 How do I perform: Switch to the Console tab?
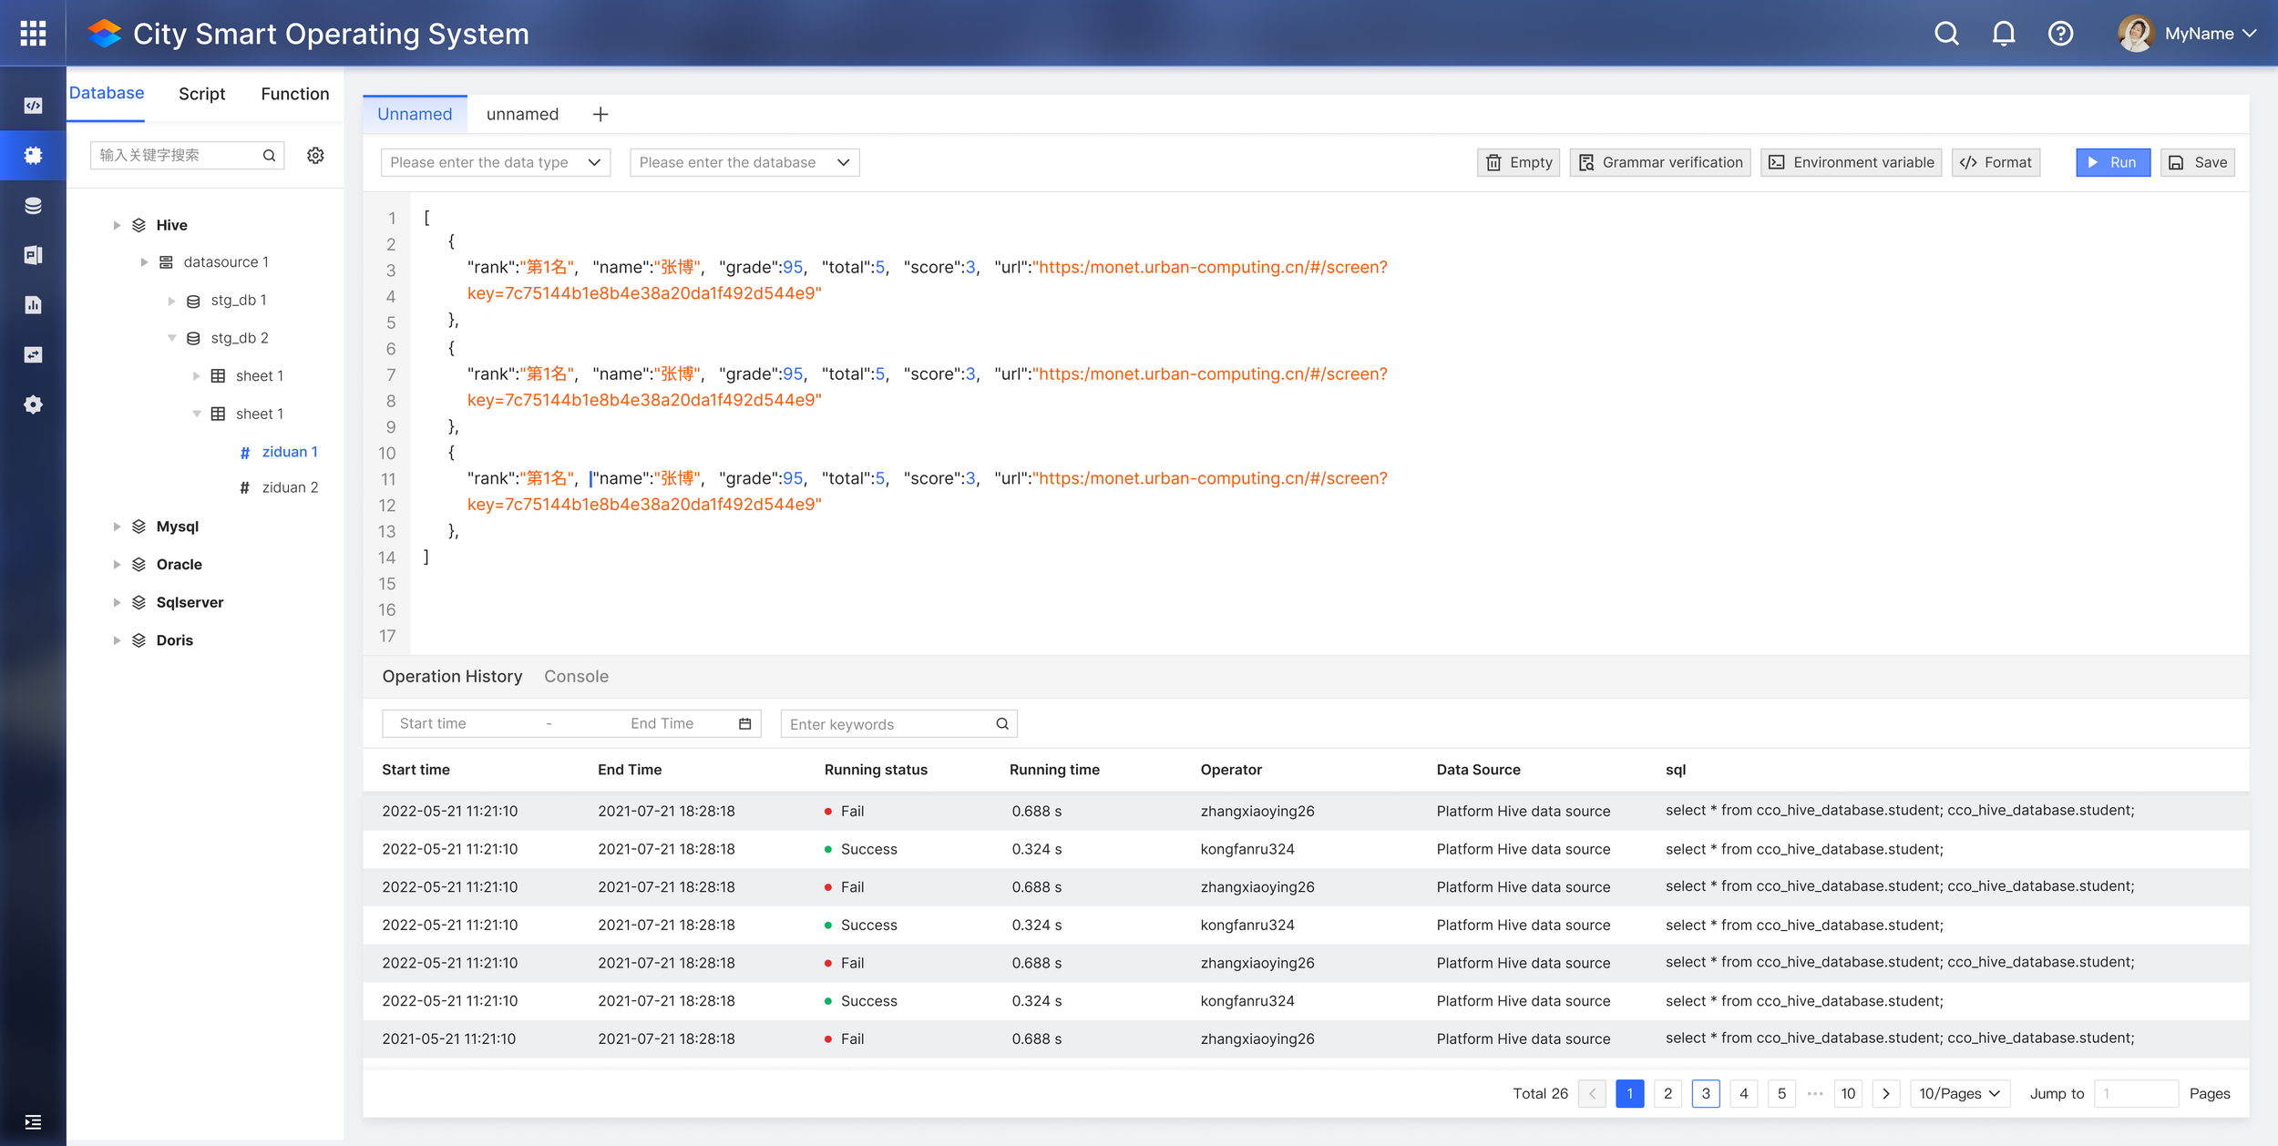(x=576, y=676)
